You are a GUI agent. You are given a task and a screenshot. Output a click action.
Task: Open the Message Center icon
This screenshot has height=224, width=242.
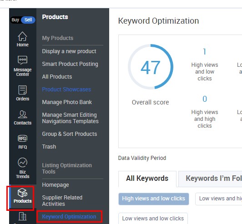coord(23,60)
